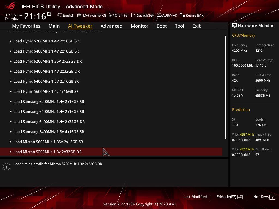Load Samsung 6200MHz 1.4v 2x16GB SR preset
Screen dimensions: 279x209
pyautogui.click(x=111, y=102)
